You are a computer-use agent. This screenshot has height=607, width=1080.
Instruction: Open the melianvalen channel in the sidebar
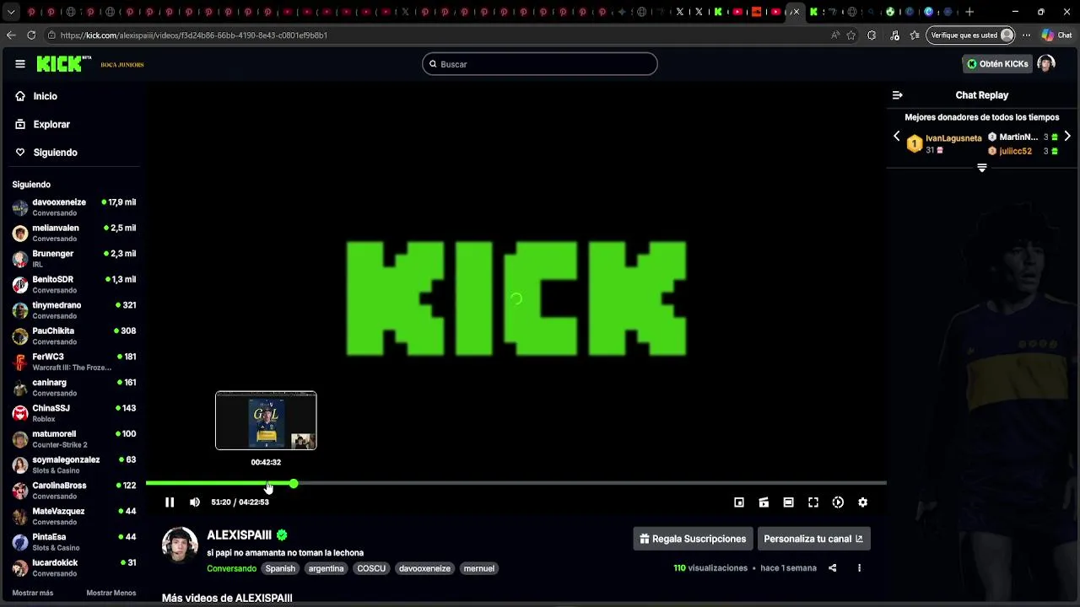(x=74, y=233)
